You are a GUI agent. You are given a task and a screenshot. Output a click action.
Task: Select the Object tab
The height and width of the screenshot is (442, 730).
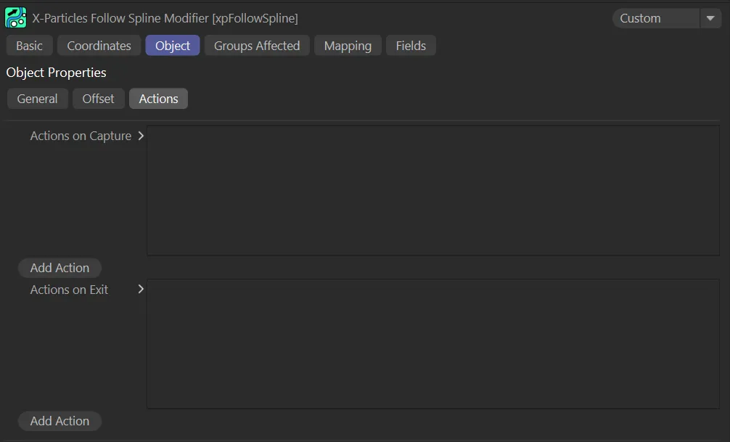(x=173, y=46)
